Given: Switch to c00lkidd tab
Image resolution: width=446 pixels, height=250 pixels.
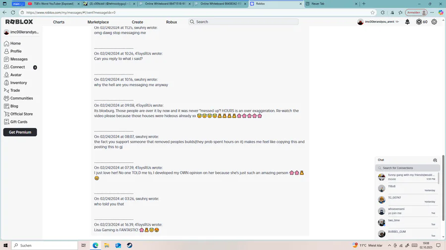Looking at the screenshot, I should point(110,3).
